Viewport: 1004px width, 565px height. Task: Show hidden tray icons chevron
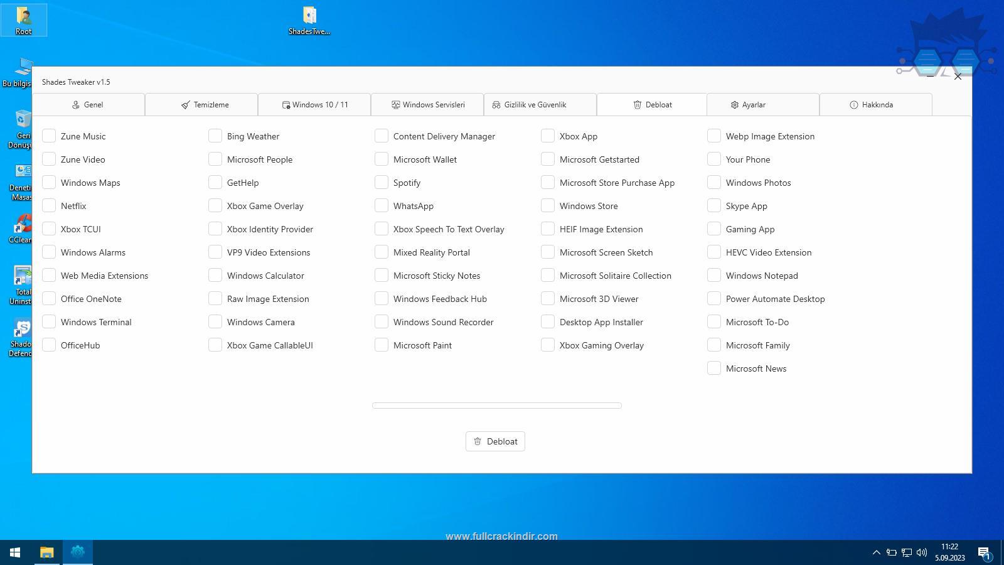[876, 552]
